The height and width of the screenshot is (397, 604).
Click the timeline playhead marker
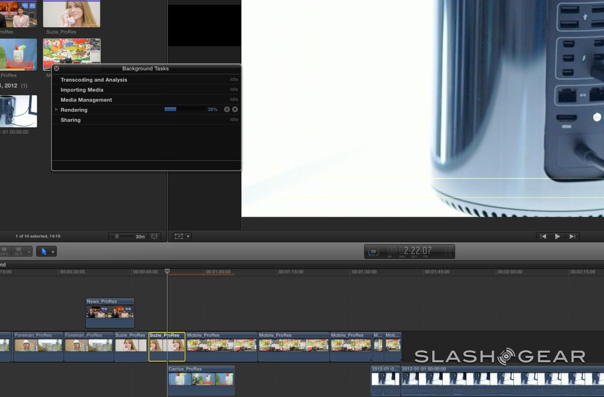pos(167,272)
